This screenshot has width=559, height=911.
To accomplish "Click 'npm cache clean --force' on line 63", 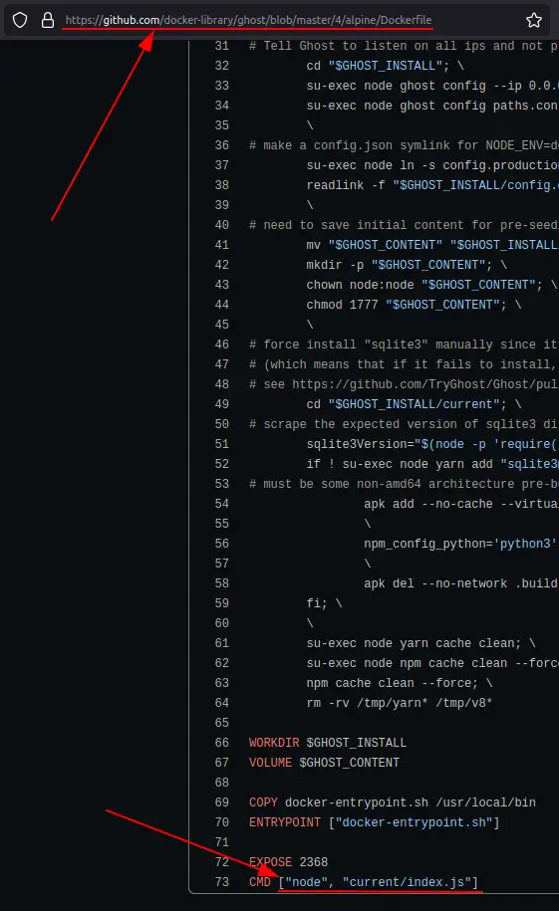I will (399, 683).
